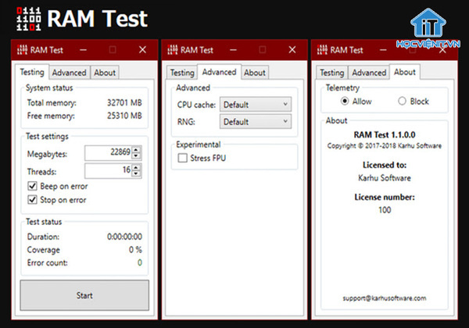Click the Copyright 2017-2018 Karhu Software line
Screen dimensions: 469x328
tap(385, 146)
